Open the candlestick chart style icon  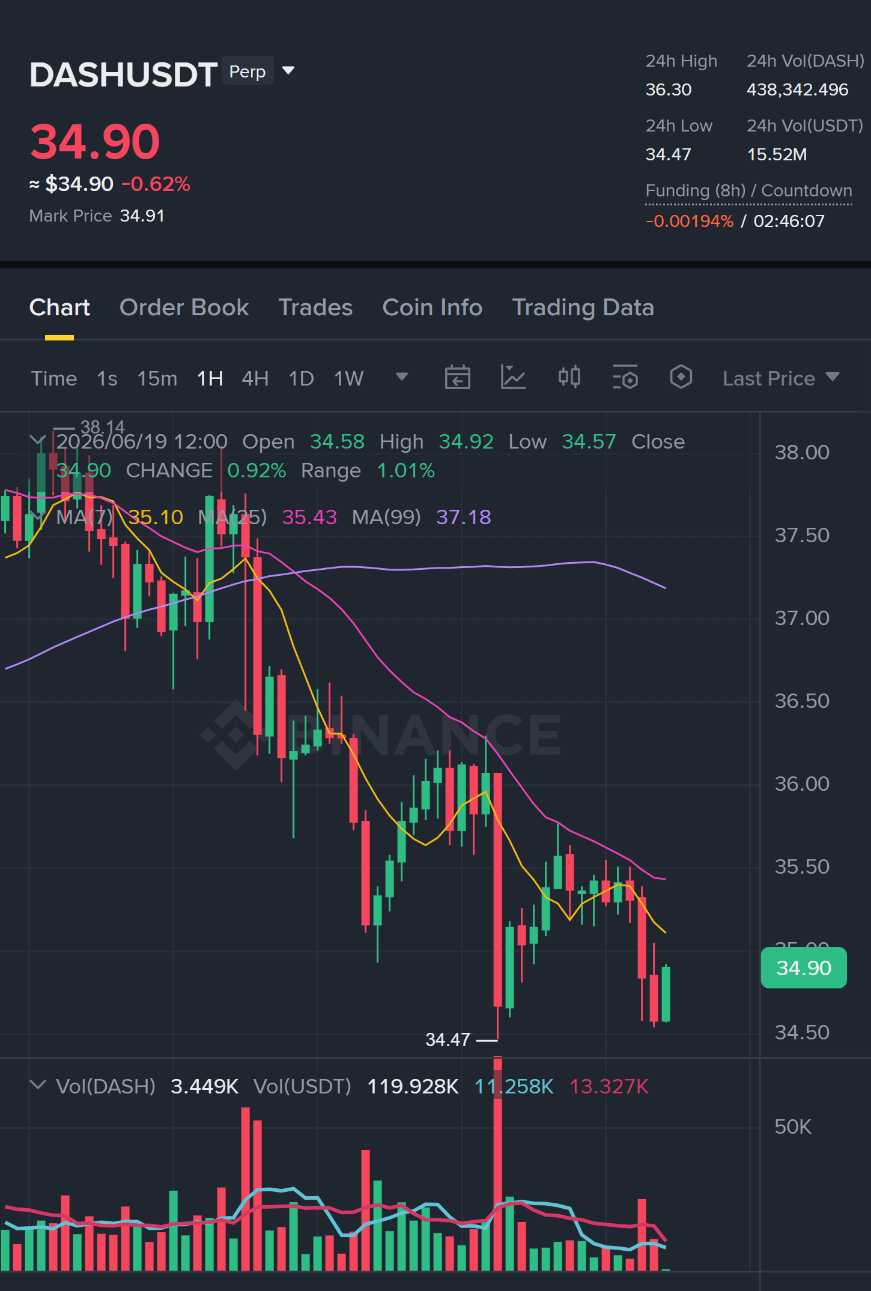(x=569, y=378)
